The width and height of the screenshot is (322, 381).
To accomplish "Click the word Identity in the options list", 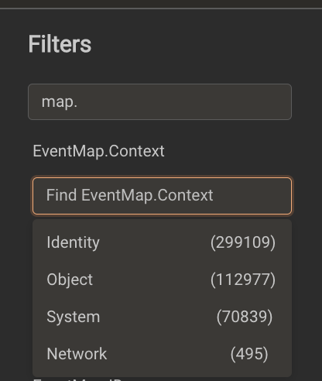I will click(73, 242).
